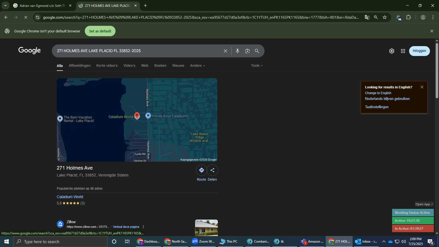Open the Caladium World link
This screenshot has height=247, width=439.
coord(70,197)
